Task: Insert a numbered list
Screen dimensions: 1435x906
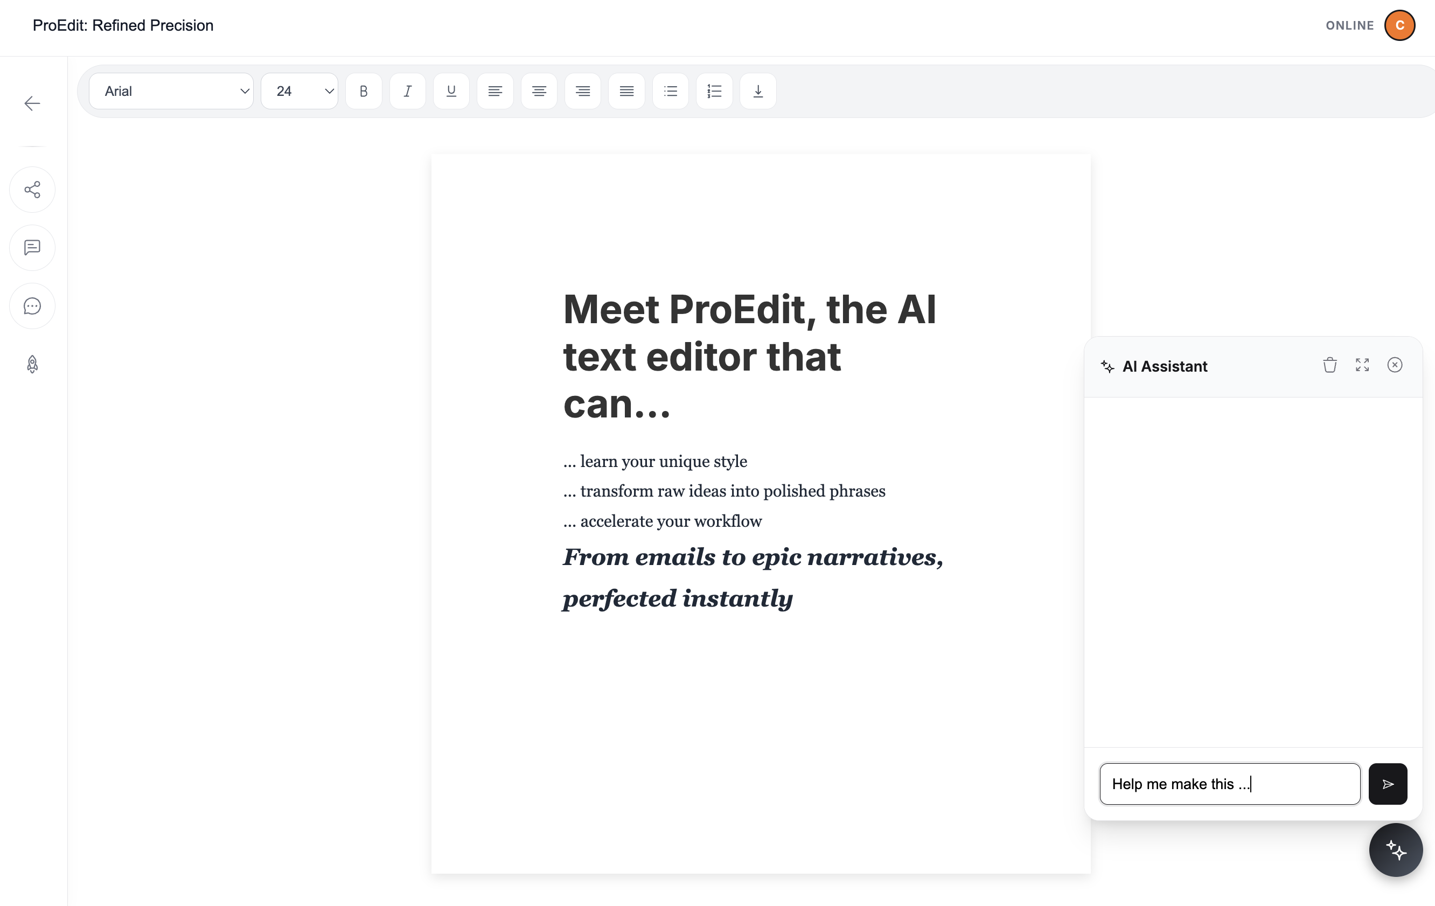Action: tap(714, 90)
